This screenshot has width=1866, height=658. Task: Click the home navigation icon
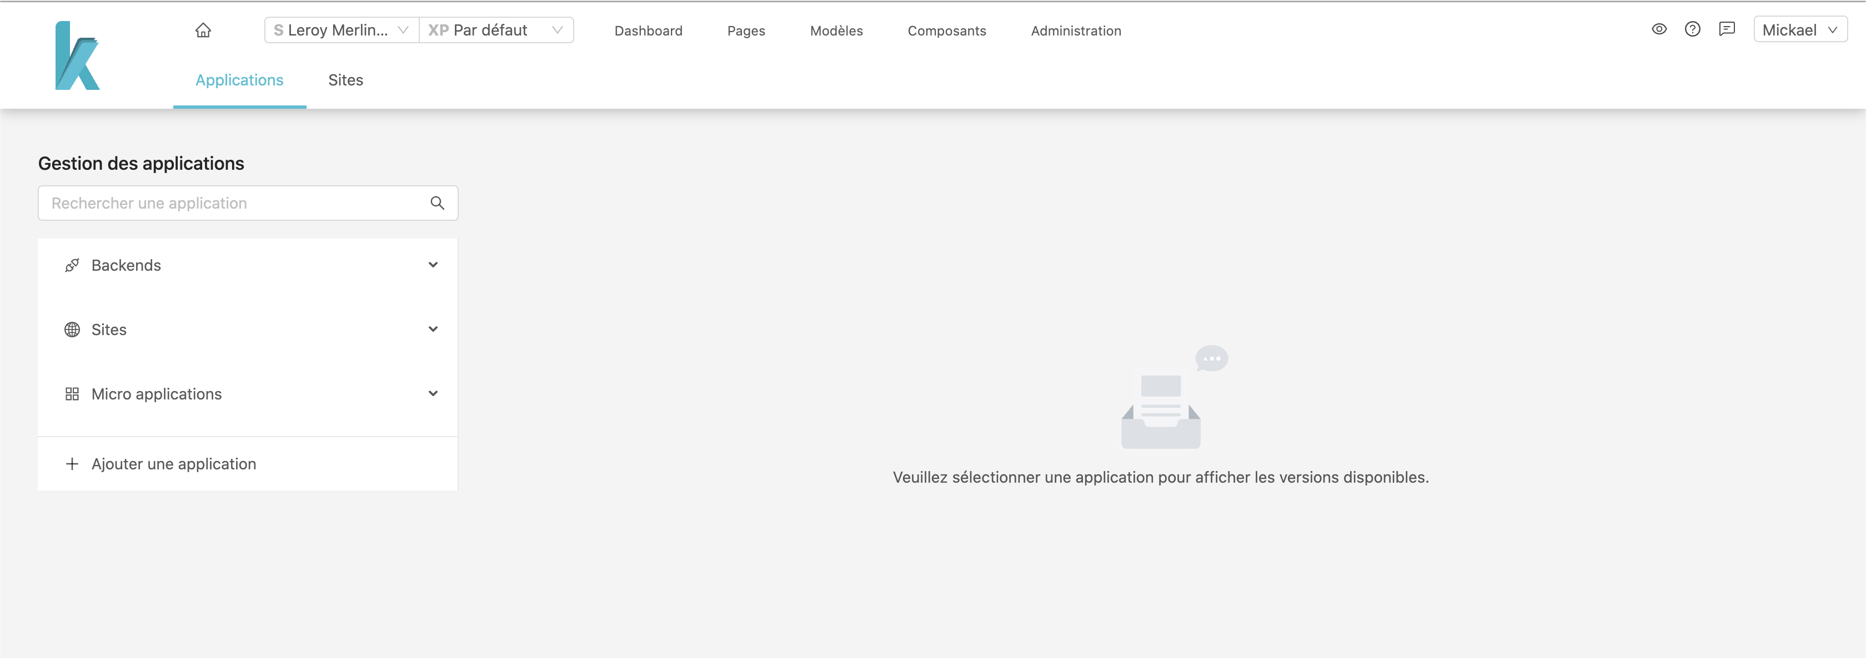pyautogui.click(x=201, y=30)
